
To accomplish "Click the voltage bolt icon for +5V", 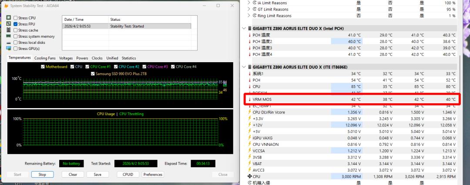I will [x=249, y=132].
